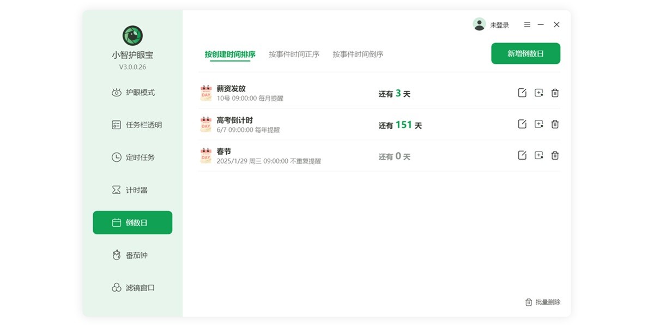
Task: Click the 薪资发放 event thumbnail calendar icon
Action: 205,93
